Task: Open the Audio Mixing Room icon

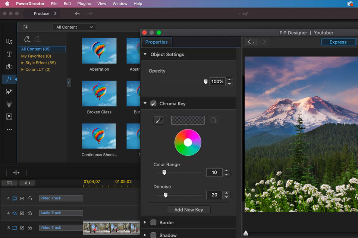Action: [x=9, y=117]
